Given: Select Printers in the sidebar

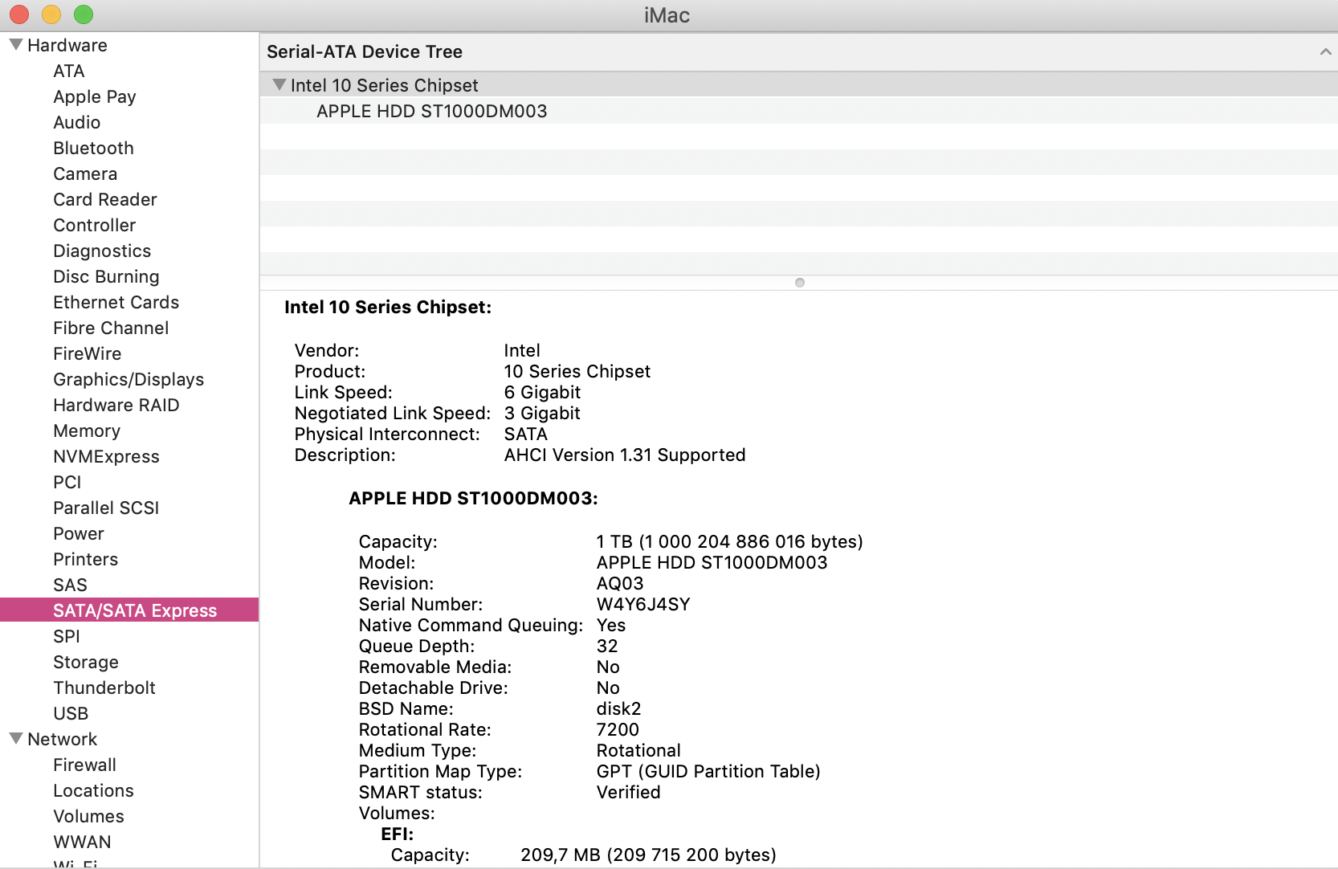Looking at the screenshot, I should tap(86, 559).
